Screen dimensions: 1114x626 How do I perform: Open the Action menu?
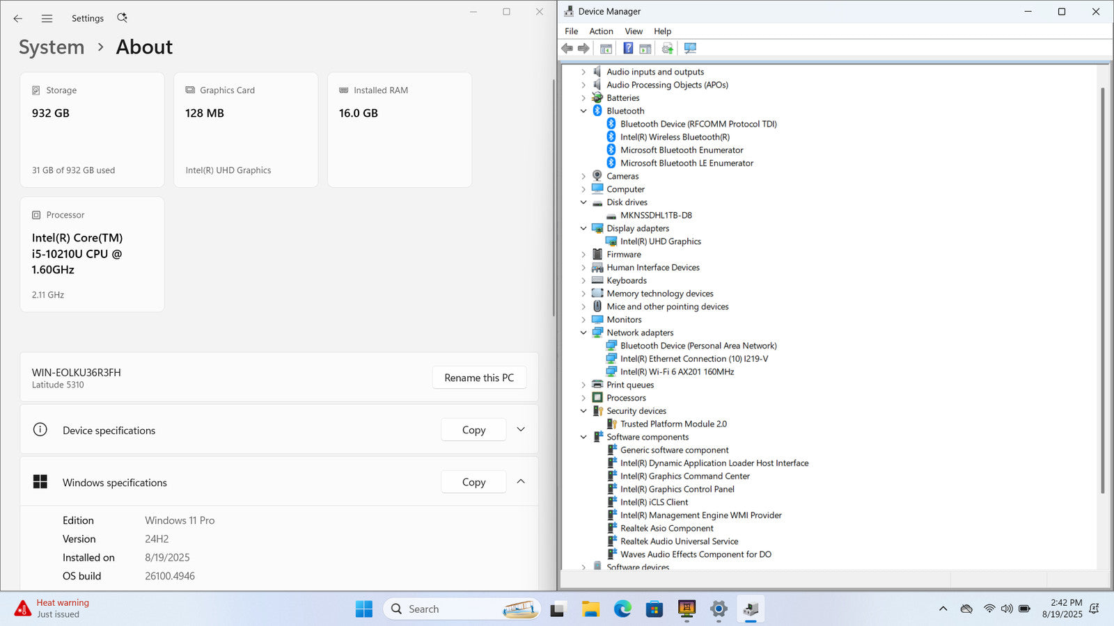point(601,31)
